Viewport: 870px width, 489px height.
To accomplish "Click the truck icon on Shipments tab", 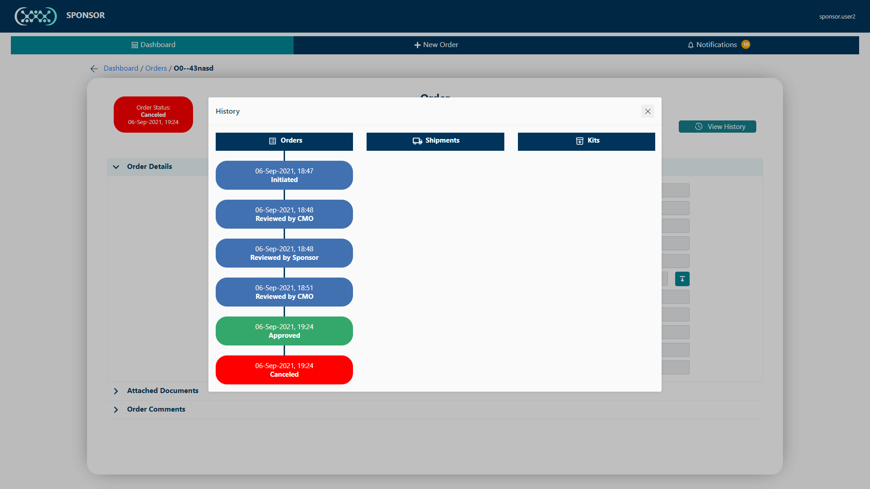I will tap(417, 141).
